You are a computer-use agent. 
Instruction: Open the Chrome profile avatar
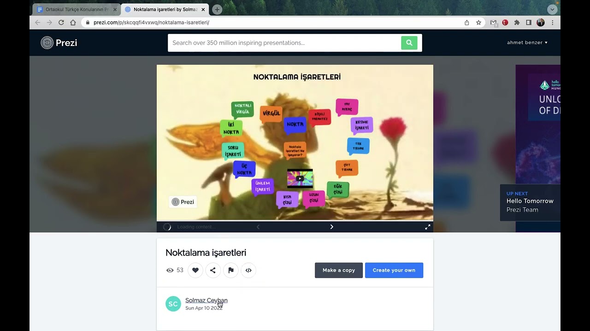(541, 23)
